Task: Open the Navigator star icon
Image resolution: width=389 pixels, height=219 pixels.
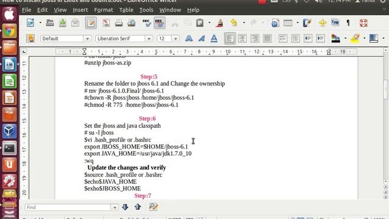Action: tap(323, 23)
